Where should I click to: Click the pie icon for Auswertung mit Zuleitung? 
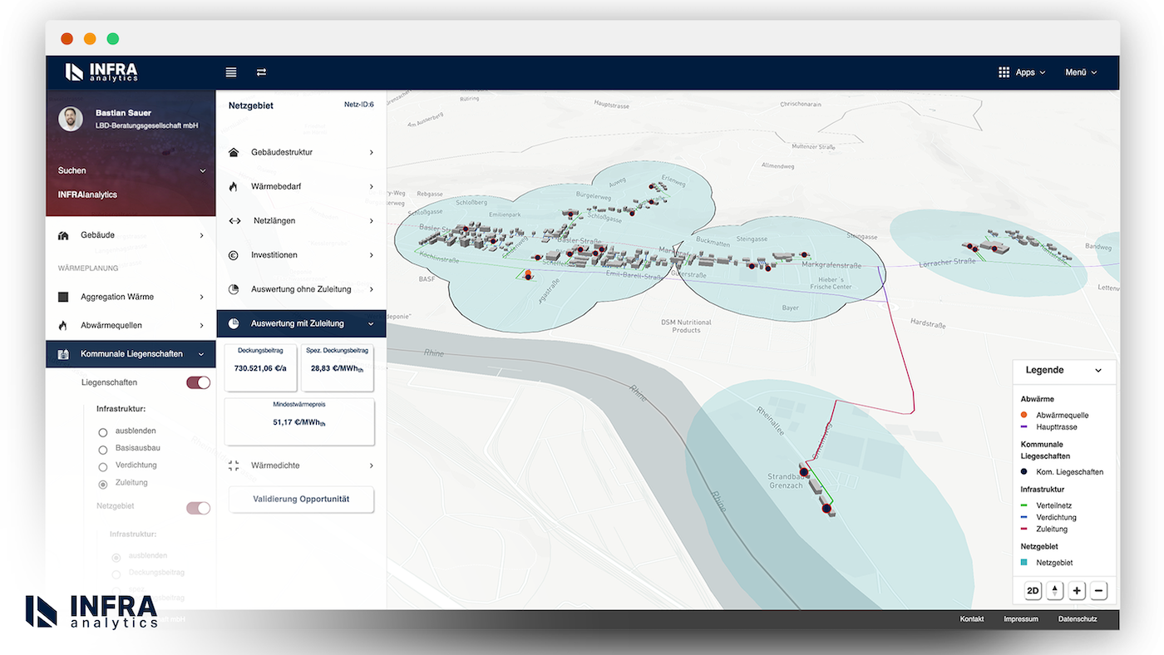(234, 323)
